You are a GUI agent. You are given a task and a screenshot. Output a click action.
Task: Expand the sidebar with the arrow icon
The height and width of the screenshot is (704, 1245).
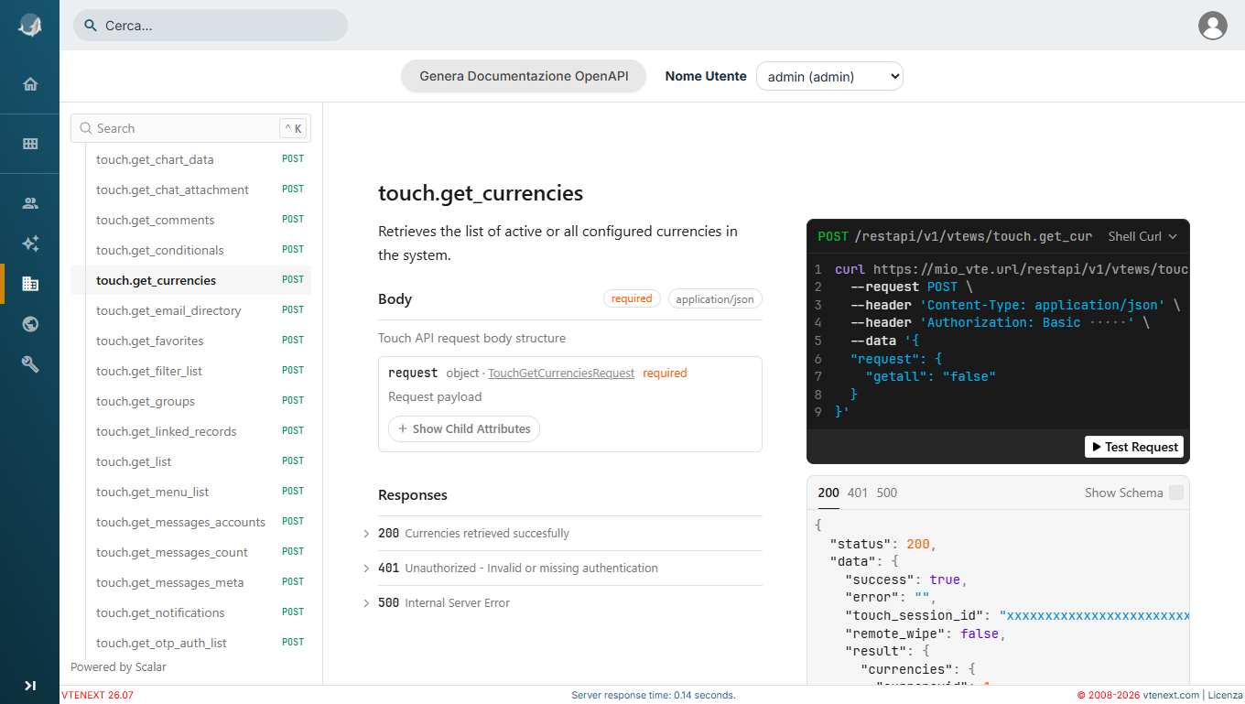coord(30,685)
